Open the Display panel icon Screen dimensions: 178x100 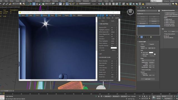pos(150,8)
